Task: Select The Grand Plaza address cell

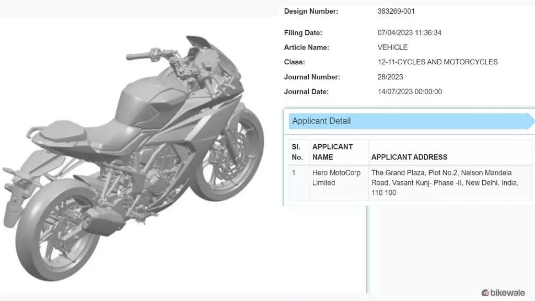Action: tap(450, 183)
